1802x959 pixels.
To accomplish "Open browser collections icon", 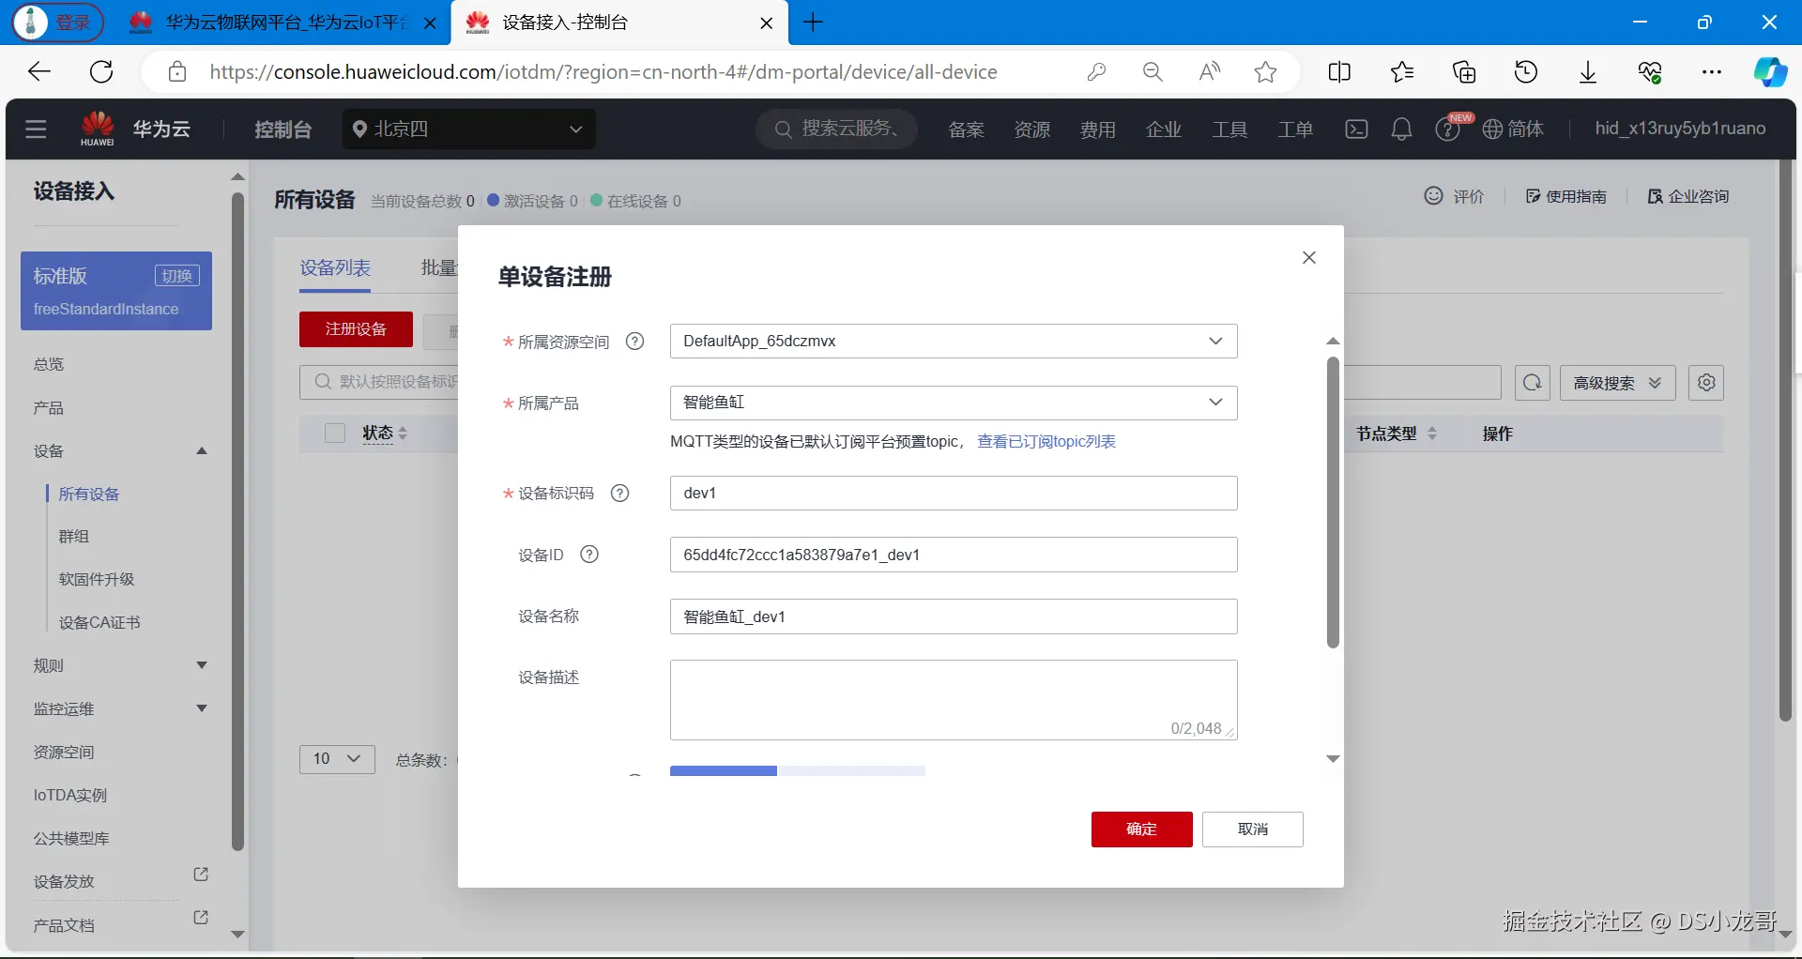I will [1464, 72].
